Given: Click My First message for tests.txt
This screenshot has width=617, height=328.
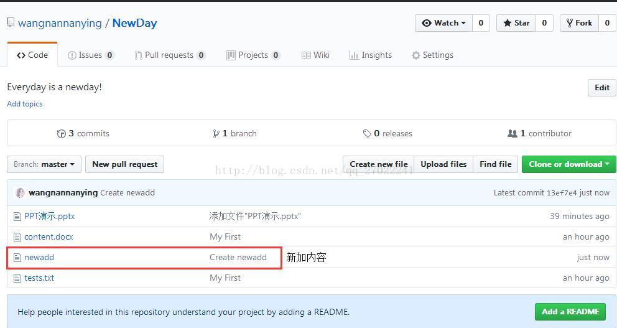Looking at the screenshot, I should coord(225,278).
